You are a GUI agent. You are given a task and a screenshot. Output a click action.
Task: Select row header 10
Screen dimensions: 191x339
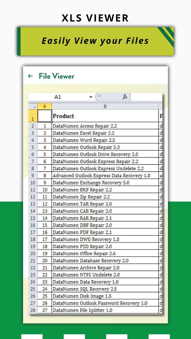(33, 183)
